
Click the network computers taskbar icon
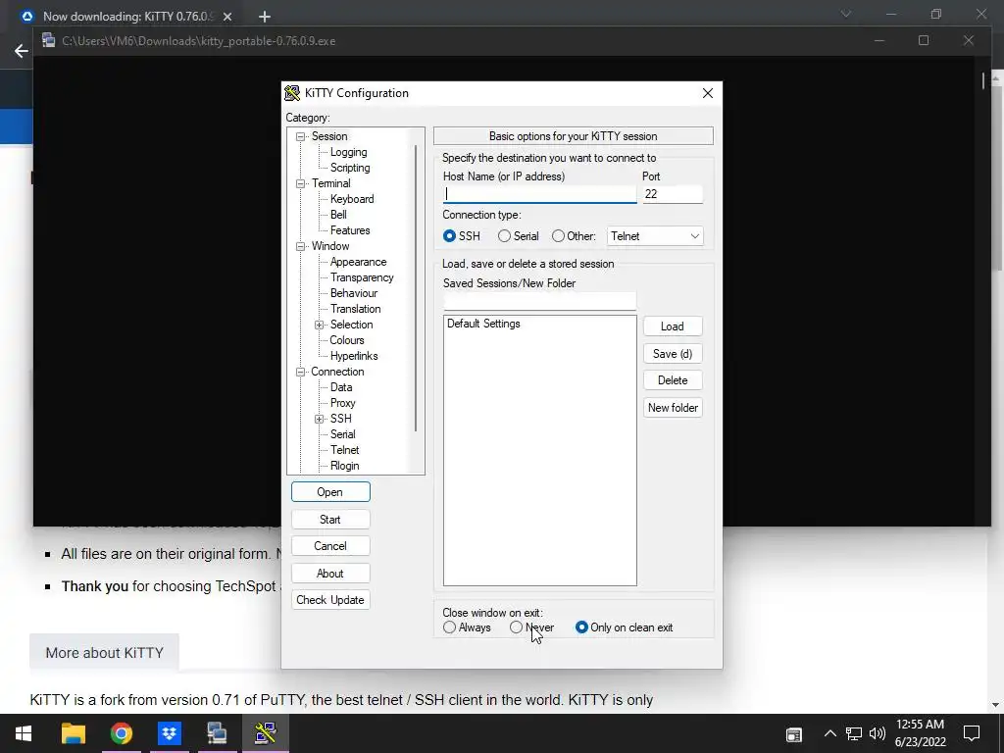(217, 733)
